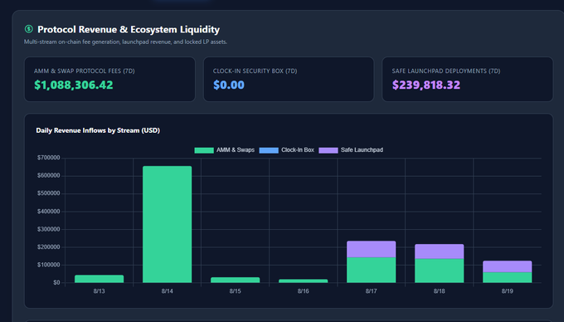Click the $500000 y-axis label

[x=49, y=193]
